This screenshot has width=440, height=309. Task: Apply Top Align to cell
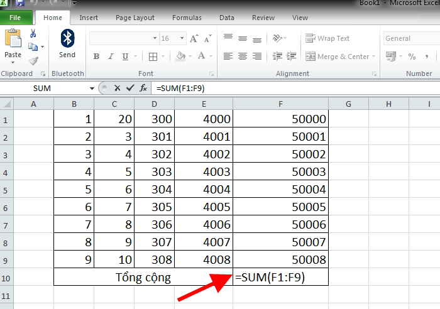point(228,38)
